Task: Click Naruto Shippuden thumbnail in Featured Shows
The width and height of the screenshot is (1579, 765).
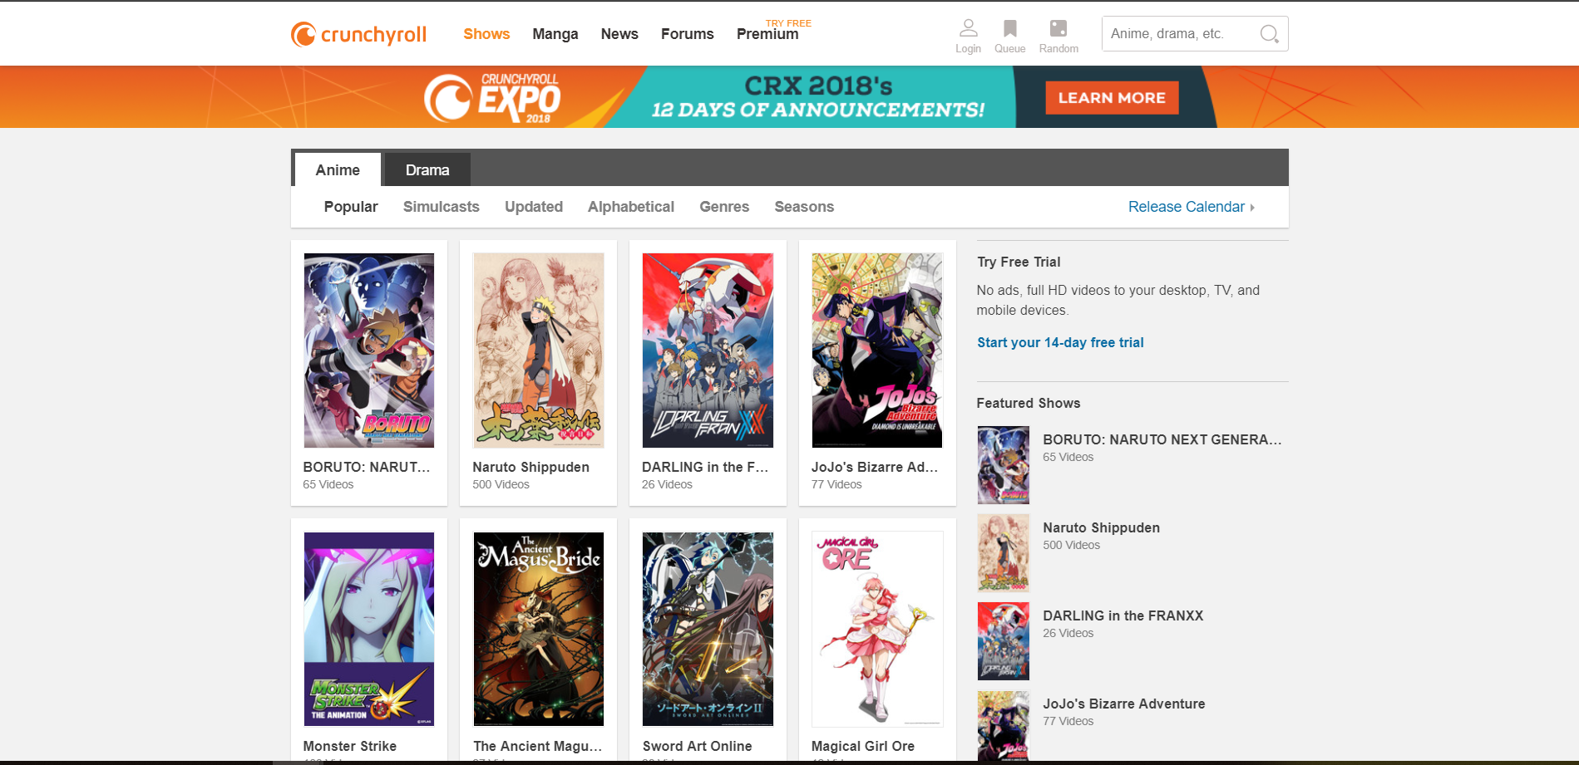Action: point(1003,552)
